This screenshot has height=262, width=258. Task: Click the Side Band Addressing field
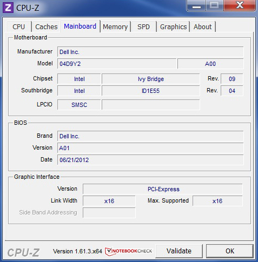click(x=109, y=213)
